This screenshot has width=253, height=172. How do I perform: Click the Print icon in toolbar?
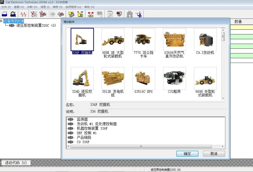(4, 14)
